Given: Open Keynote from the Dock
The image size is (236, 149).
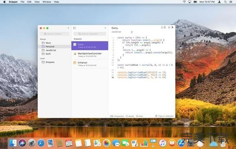Looking at the screenshot, I should click(153, 143).
